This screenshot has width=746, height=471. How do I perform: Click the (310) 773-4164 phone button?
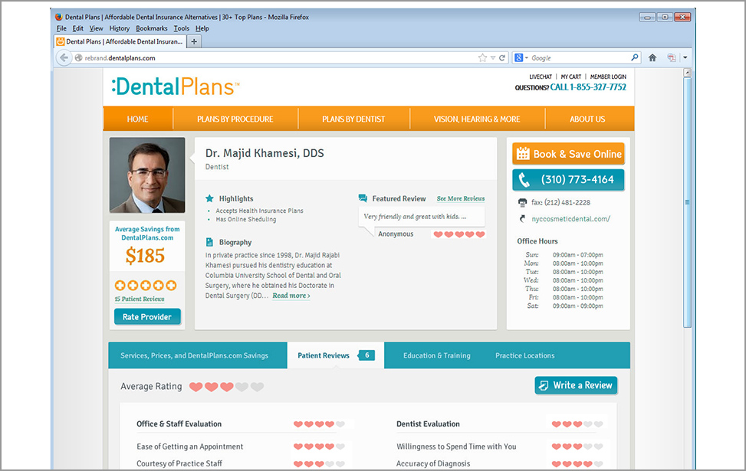569,180
